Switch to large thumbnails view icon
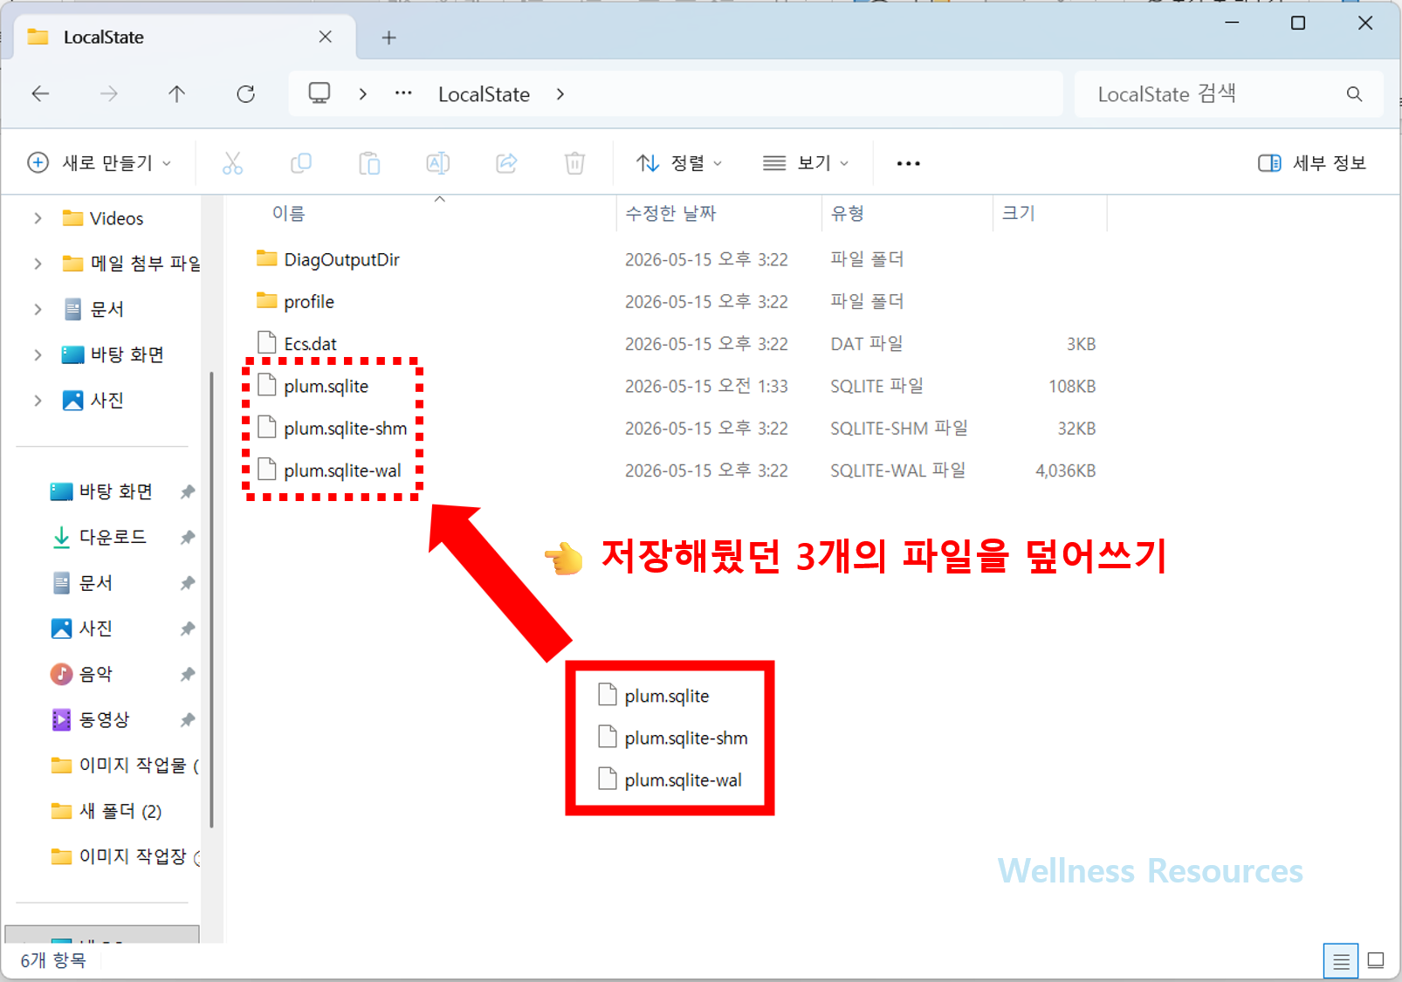Image resolution: width=1402 pixels, height=982 pixels. coord(1376,961)
